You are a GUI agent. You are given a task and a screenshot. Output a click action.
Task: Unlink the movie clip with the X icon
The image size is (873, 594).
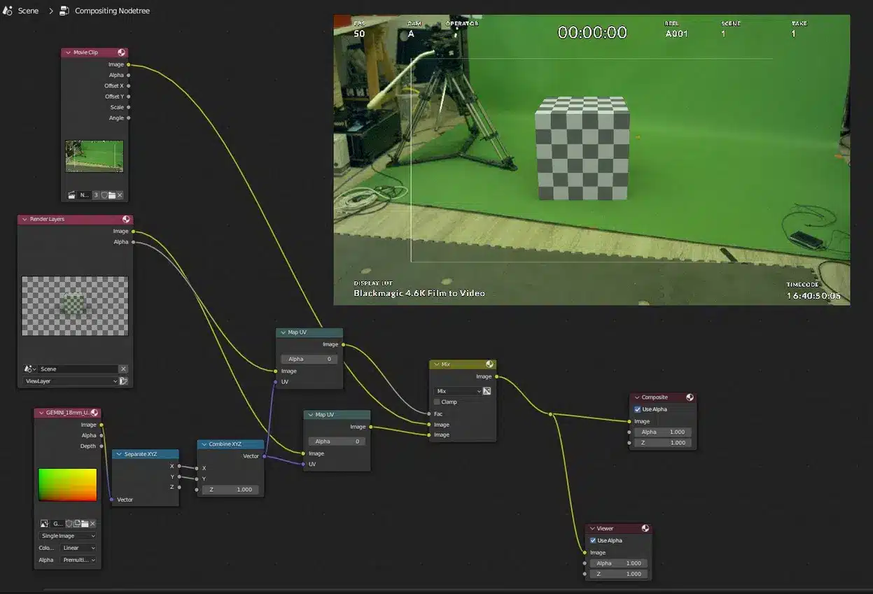point(120,195)
